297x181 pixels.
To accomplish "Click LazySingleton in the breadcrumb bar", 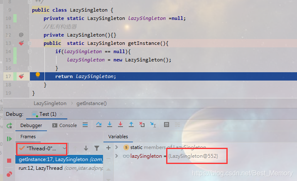I will click(50, 103).
